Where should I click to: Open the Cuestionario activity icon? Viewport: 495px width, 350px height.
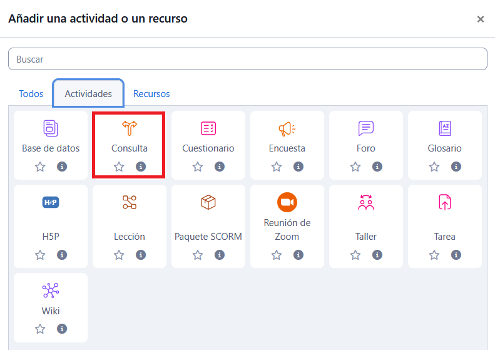tap(208, 128)
